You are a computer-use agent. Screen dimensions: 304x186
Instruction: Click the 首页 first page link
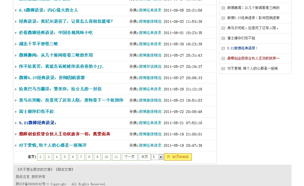coord(31,157)
